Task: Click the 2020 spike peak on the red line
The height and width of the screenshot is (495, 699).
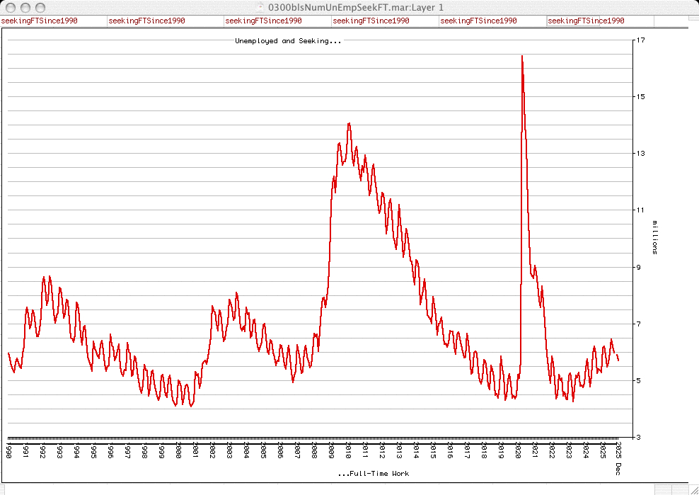Action: (522, 56)
